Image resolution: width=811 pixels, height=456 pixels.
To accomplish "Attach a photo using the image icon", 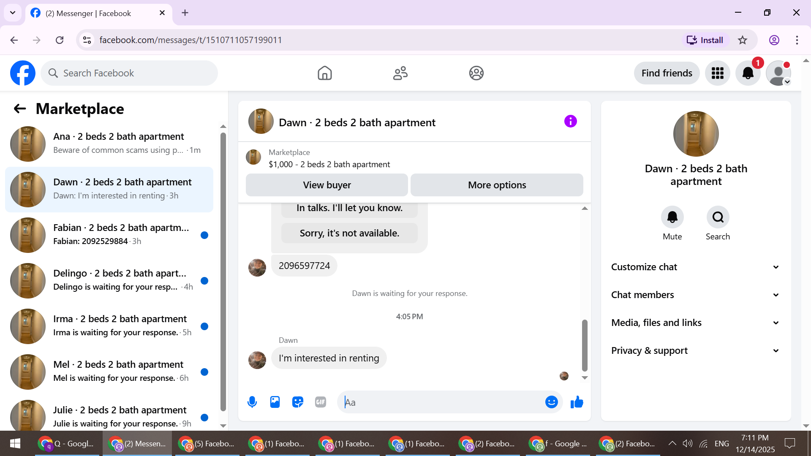I will point(275,402).
